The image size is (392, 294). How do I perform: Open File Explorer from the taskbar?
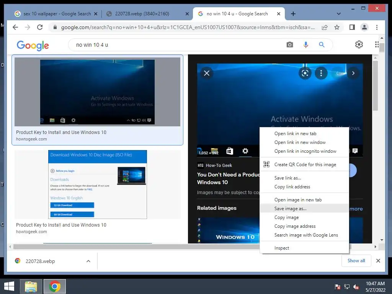point(31,286)
